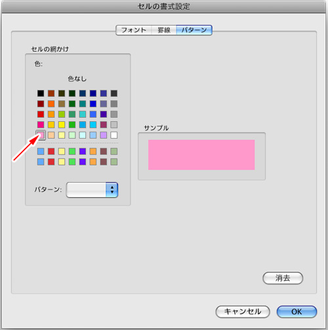Click the キャンセル button

pos(243,312)
